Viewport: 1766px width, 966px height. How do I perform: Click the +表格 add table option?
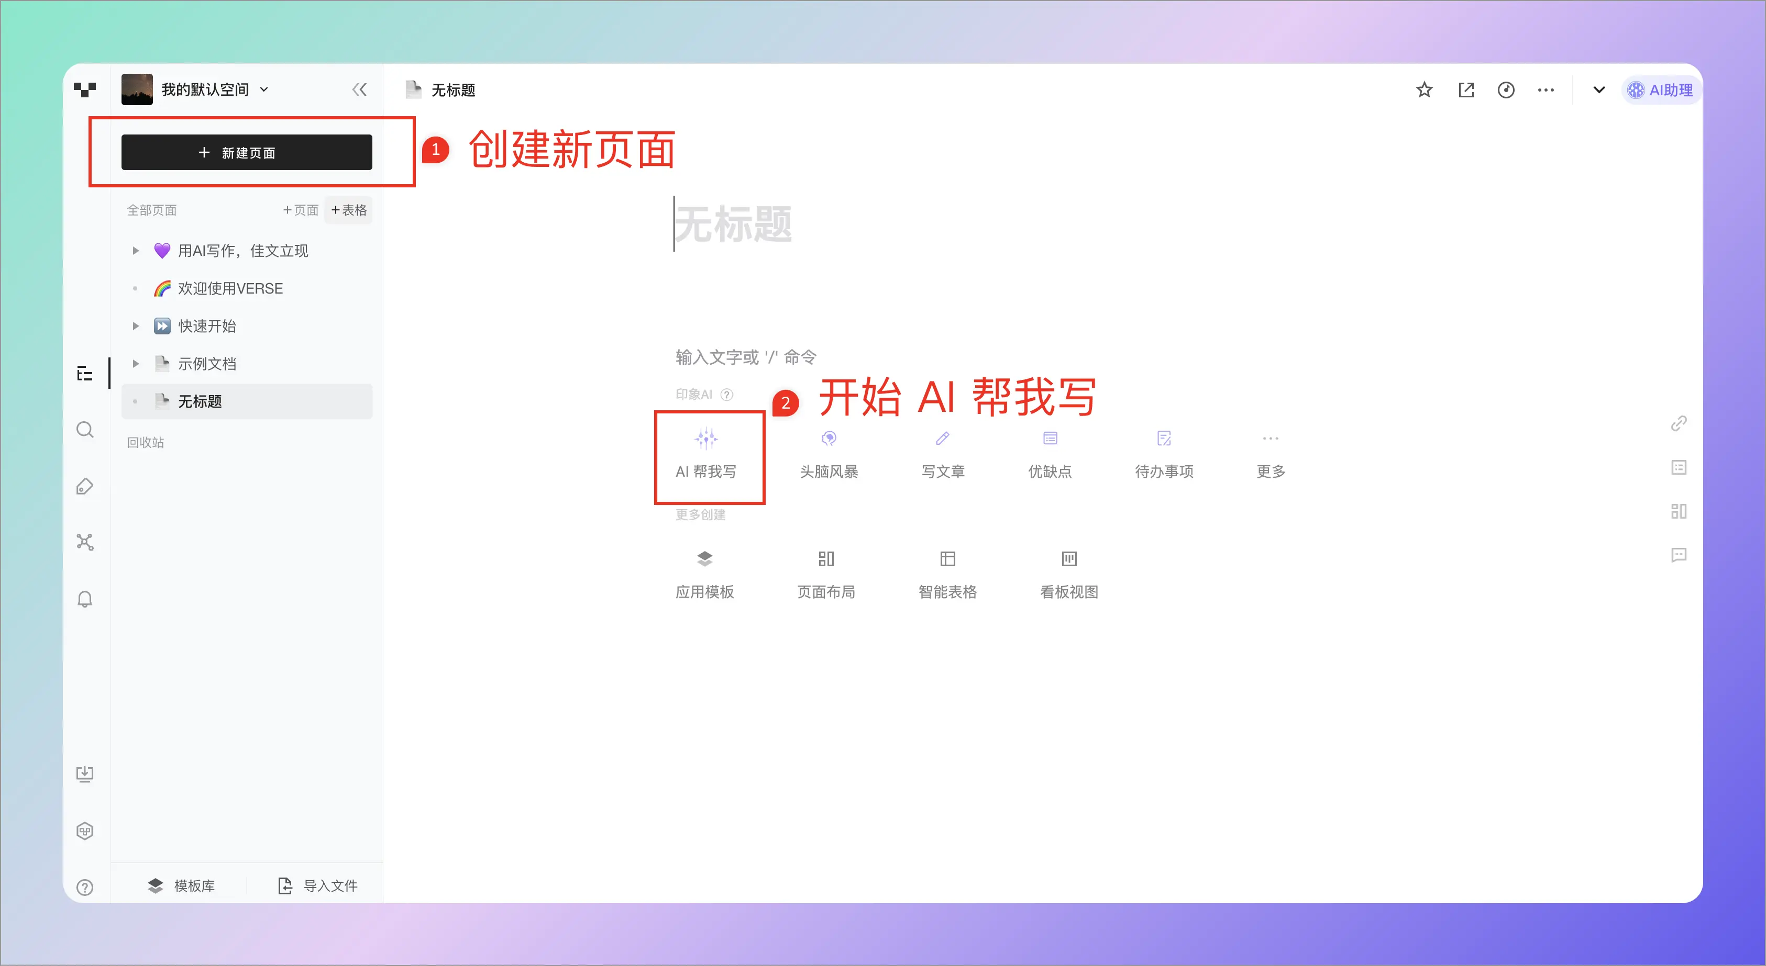point(349,210)
